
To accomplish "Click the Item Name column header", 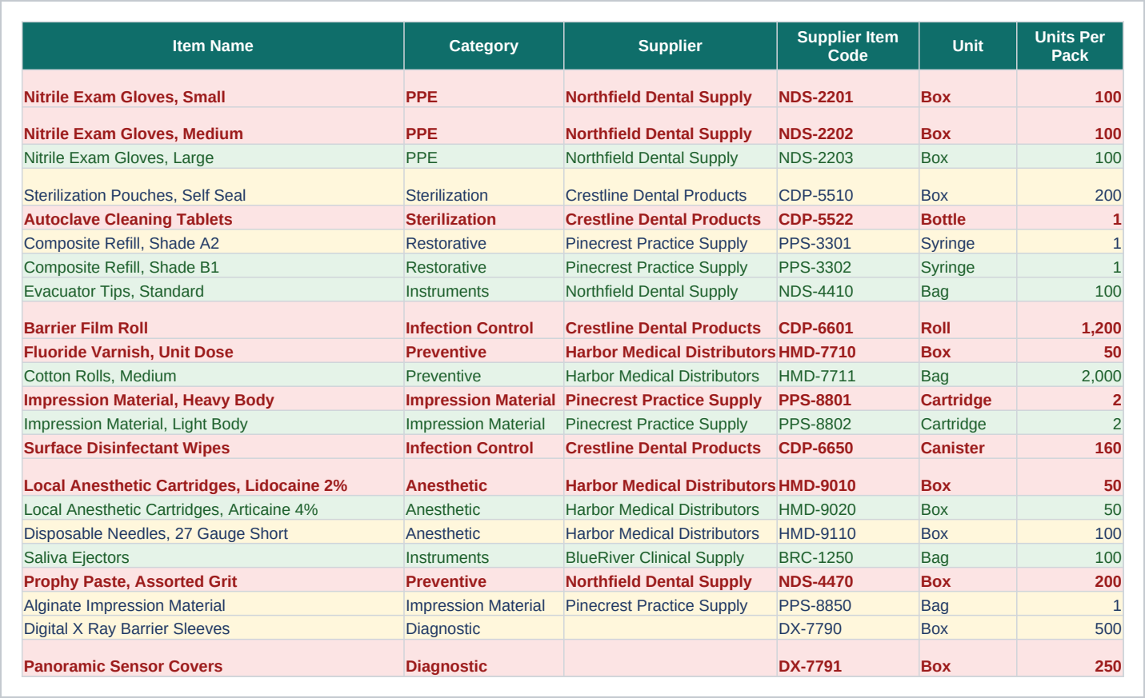I will click(213, 46).
